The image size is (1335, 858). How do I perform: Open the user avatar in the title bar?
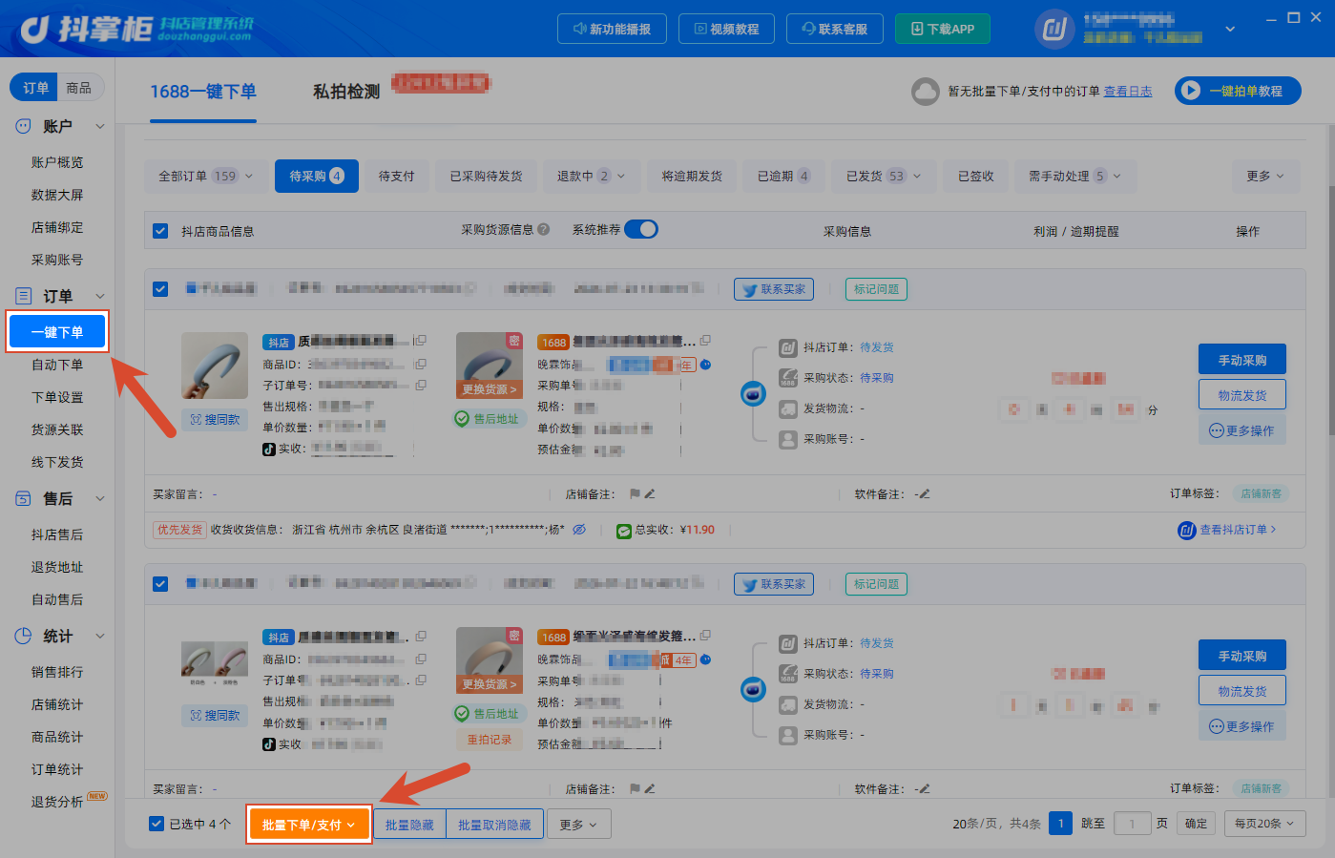(1054, 30)
